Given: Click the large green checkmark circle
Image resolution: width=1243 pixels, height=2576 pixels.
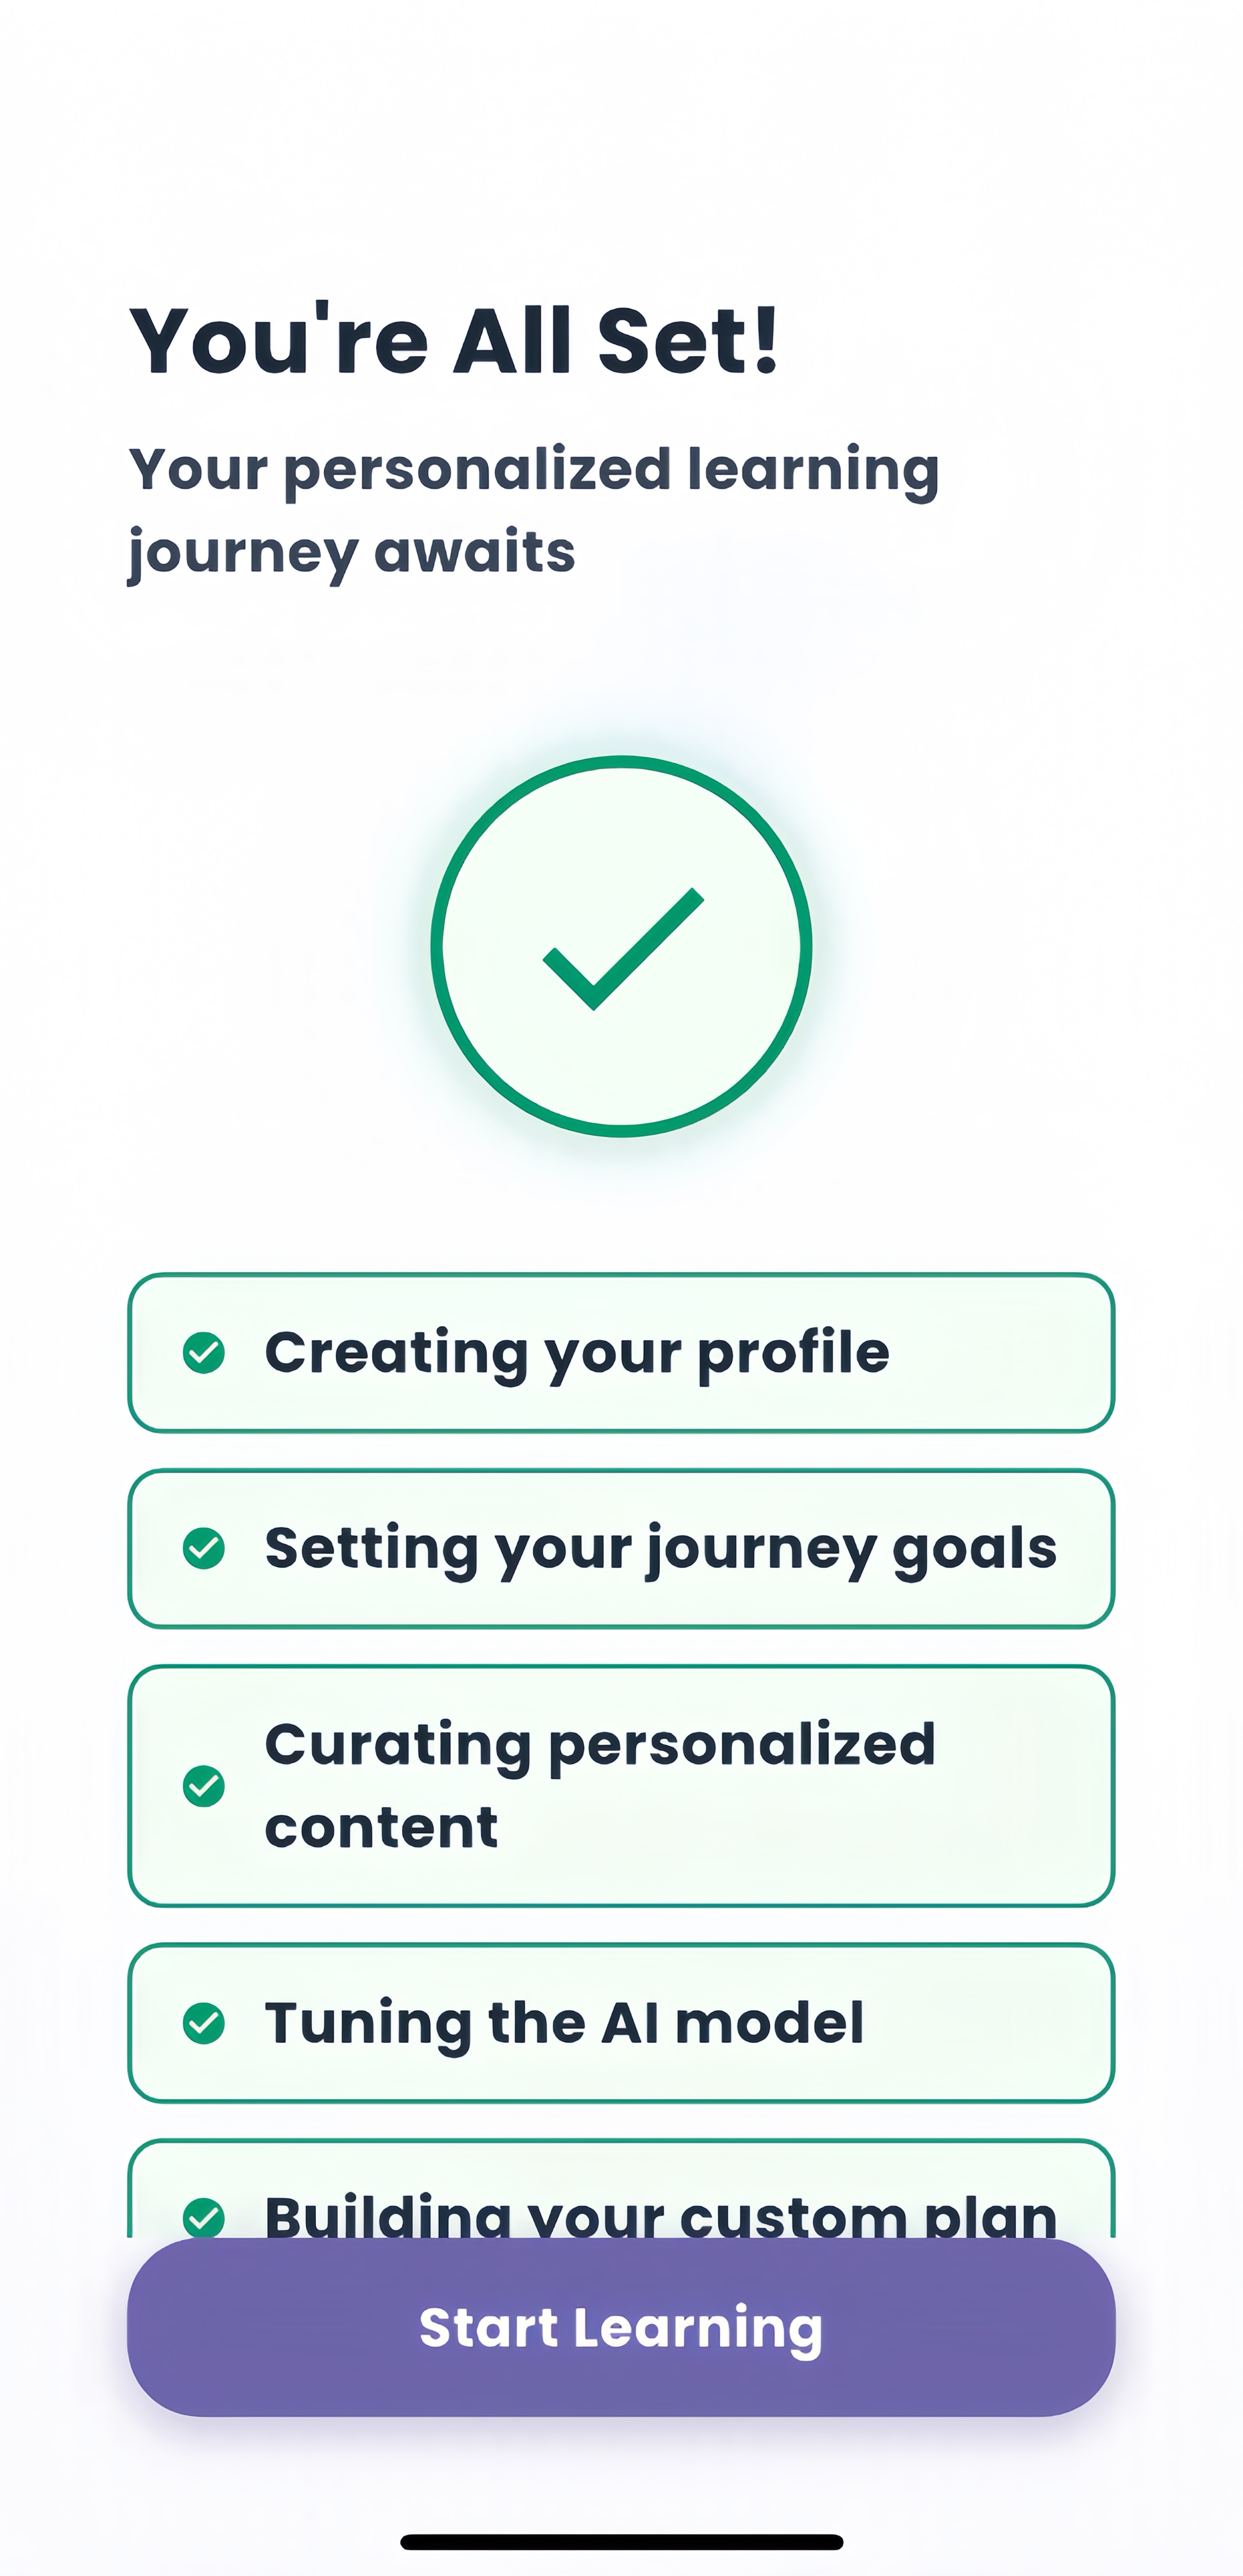Looking at the screenshot, I should coord(620,946).
